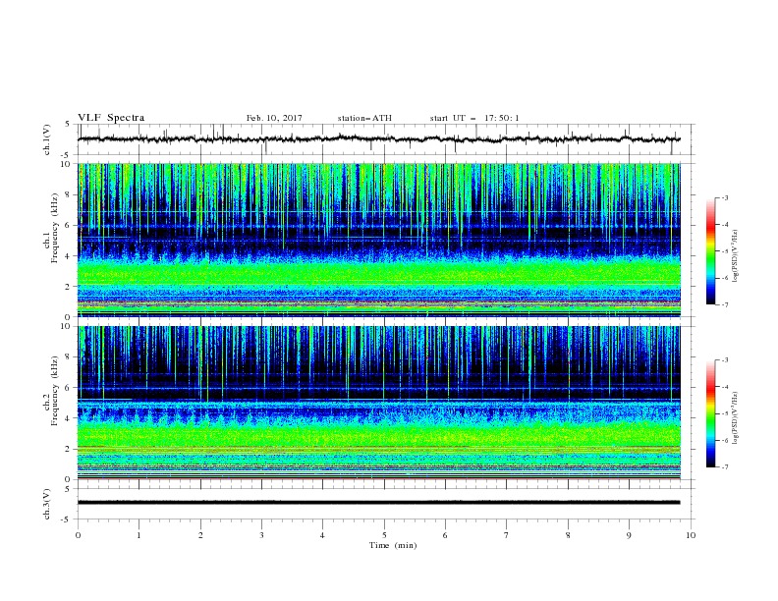
Task: Click the "station=ATH" header label
Action: point(364,118)
